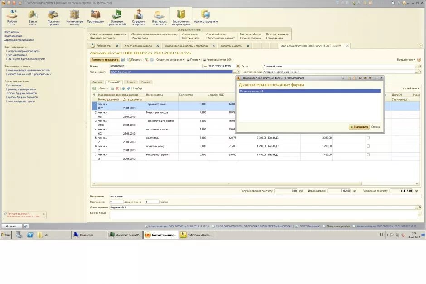This screenshot has height=284, width=426.
Task: Click the select button in Склад field
Action: coord(416,66)
